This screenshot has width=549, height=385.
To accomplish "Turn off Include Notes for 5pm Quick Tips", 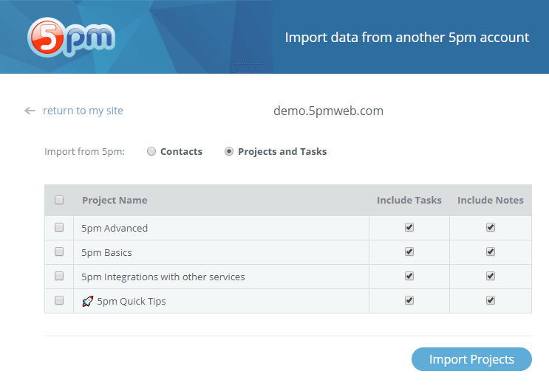I will (x=491, y=301).
